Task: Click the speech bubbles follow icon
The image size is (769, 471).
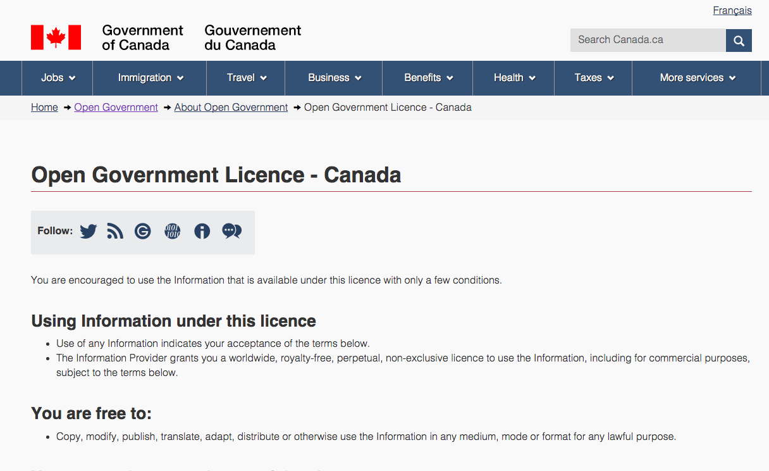Action: coord(232,231)
